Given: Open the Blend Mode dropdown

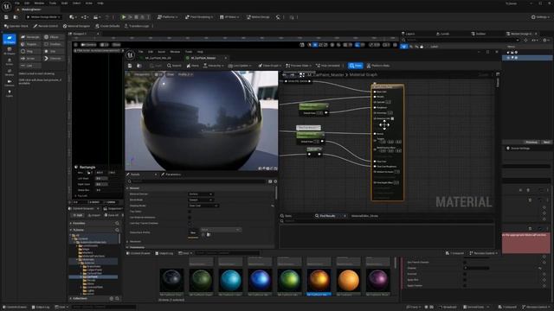Looking at the screenshot, I should pos(200,200).
